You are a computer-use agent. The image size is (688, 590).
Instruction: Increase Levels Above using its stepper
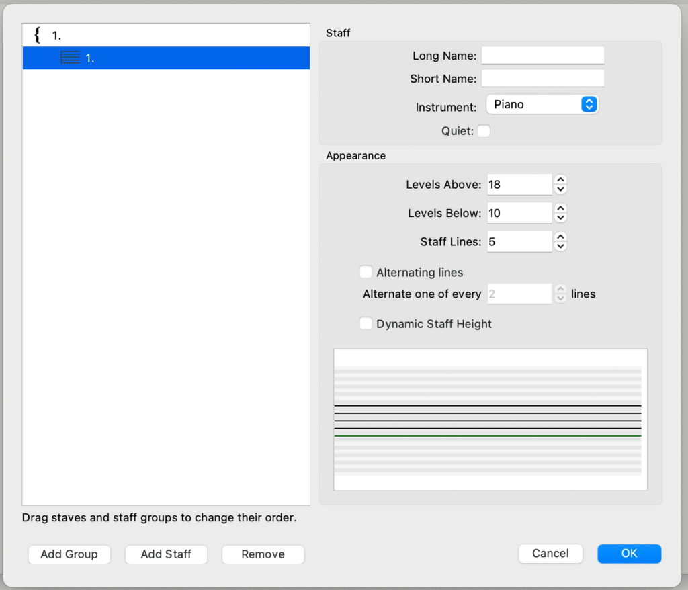point(560,181)
